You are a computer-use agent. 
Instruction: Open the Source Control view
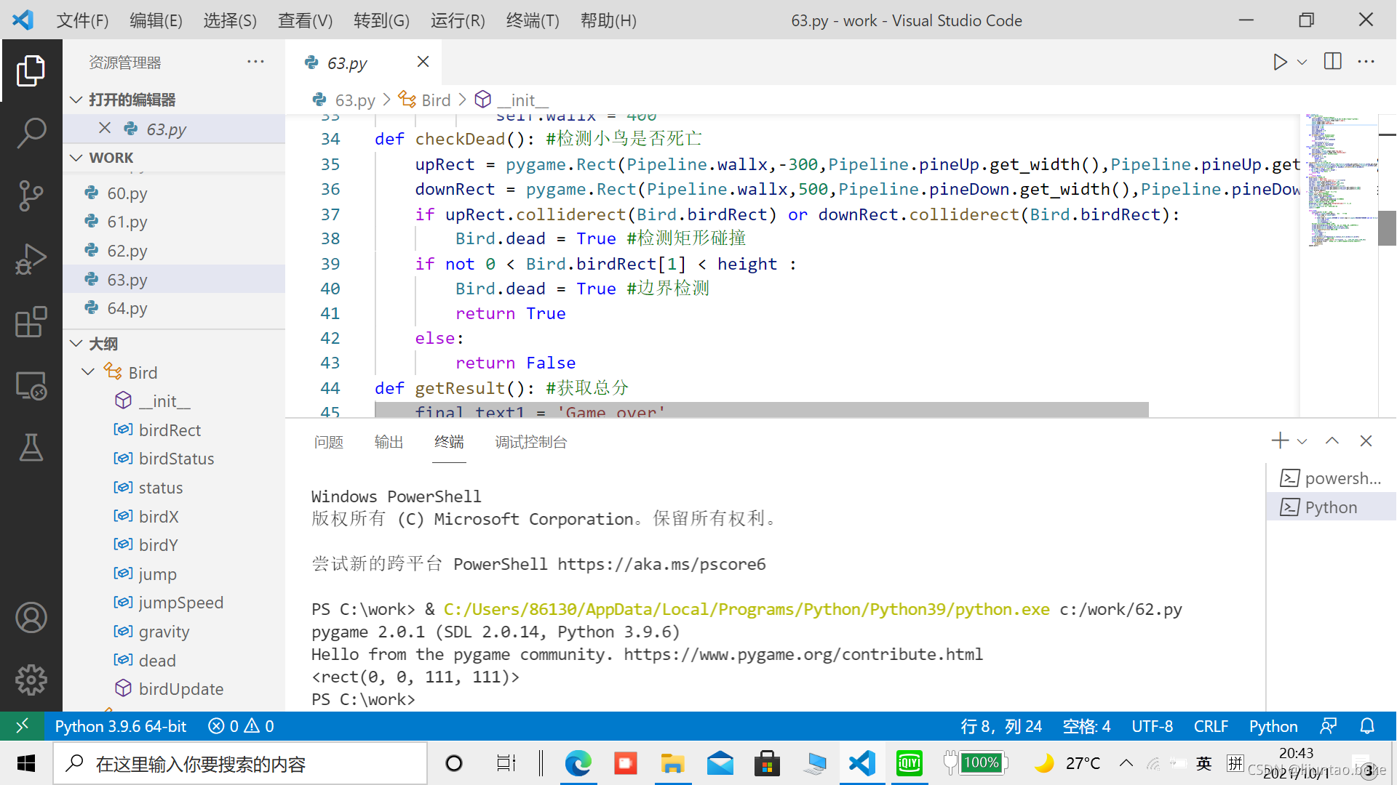[x=31, y=196]
